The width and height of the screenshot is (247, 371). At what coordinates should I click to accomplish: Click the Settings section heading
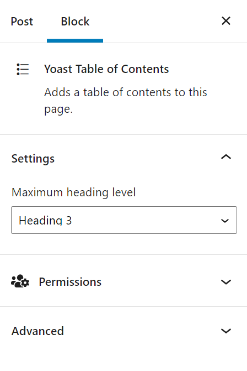click(x=33, y=159)
